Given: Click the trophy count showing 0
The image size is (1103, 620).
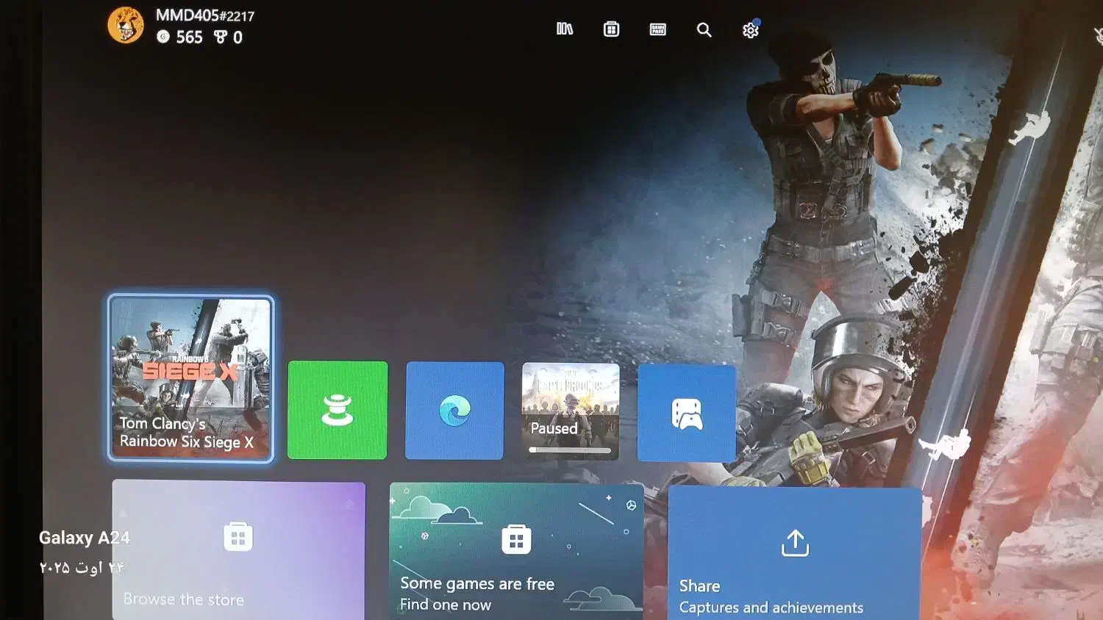Looking at the screenshot, I should coord(228,37).
